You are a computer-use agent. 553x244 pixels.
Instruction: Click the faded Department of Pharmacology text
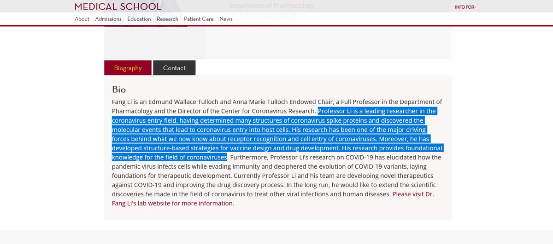(x=272, y=6)
